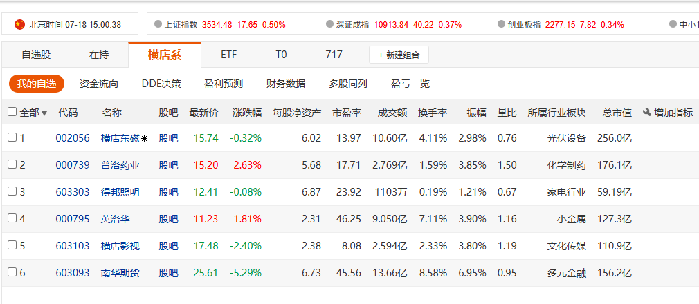Switch to 盈亏一览 view
The image size is (699, 304).
click(410, 84)
